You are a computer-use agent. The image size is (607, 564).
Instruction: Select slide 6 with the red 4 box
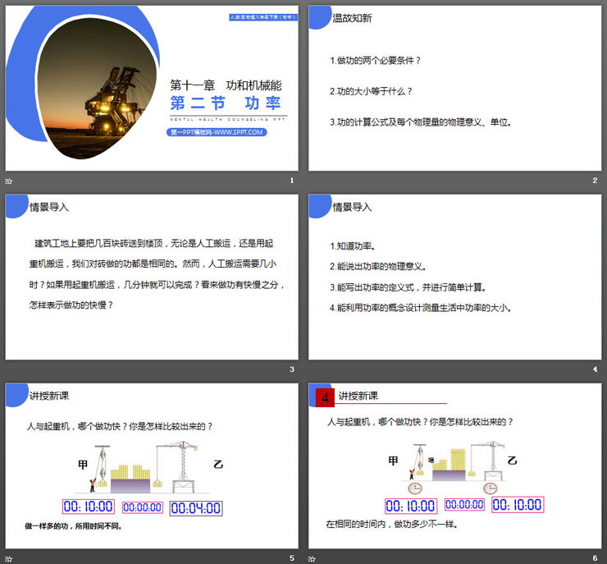click(x=455, y=466)
